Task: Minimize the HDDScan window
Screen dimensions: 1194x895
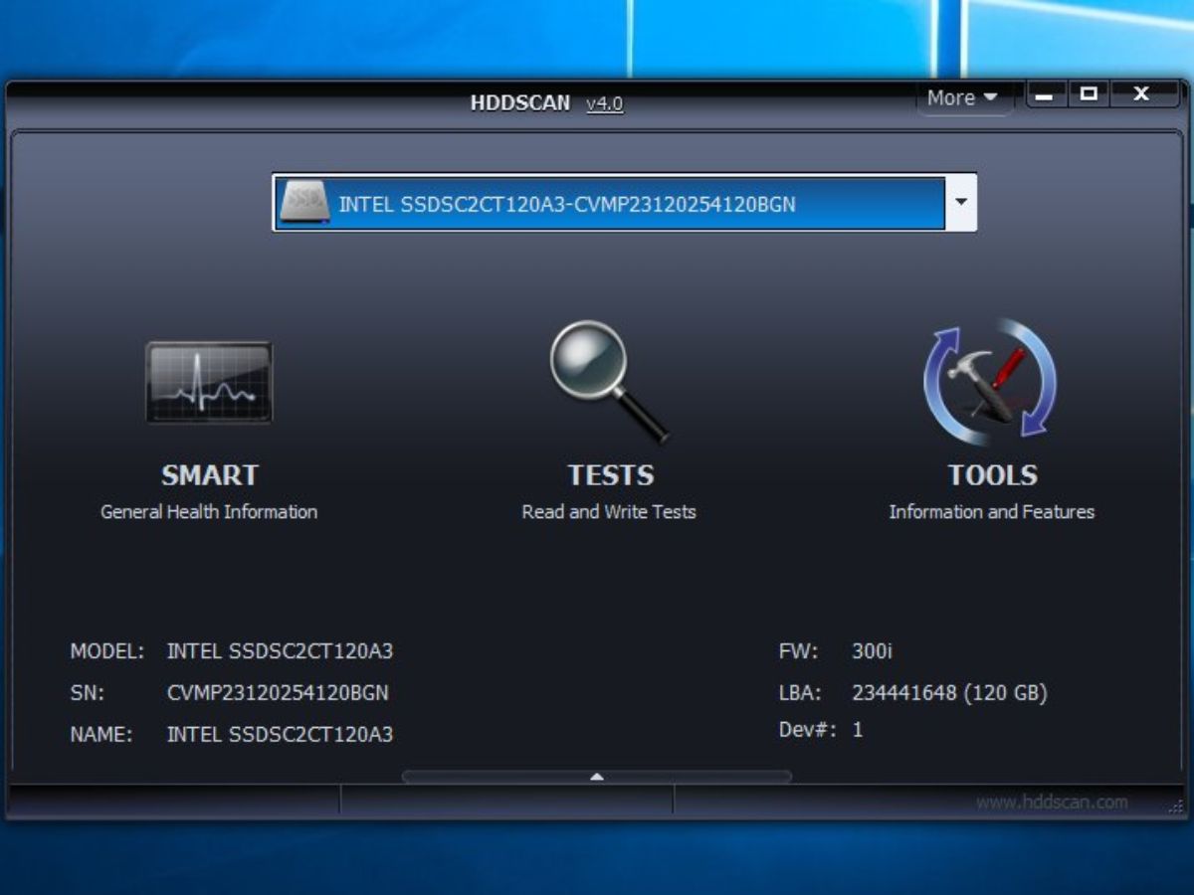Action: tap(1044, 95)
